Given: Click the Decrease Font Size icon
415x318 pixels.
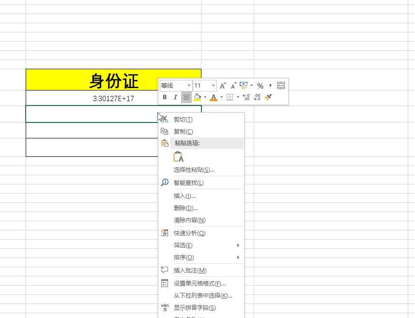Looking at the screenshot, I should [233, 85].
